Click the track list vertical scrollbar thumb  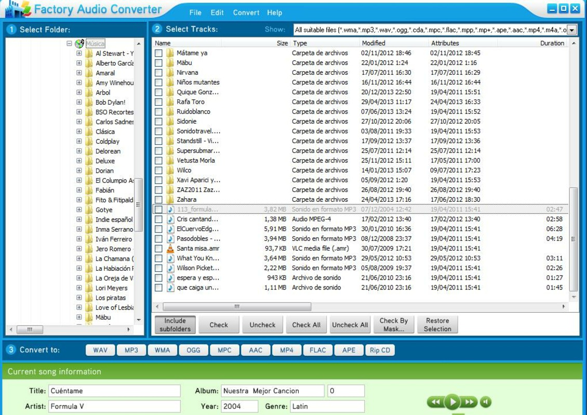point(573,239)
